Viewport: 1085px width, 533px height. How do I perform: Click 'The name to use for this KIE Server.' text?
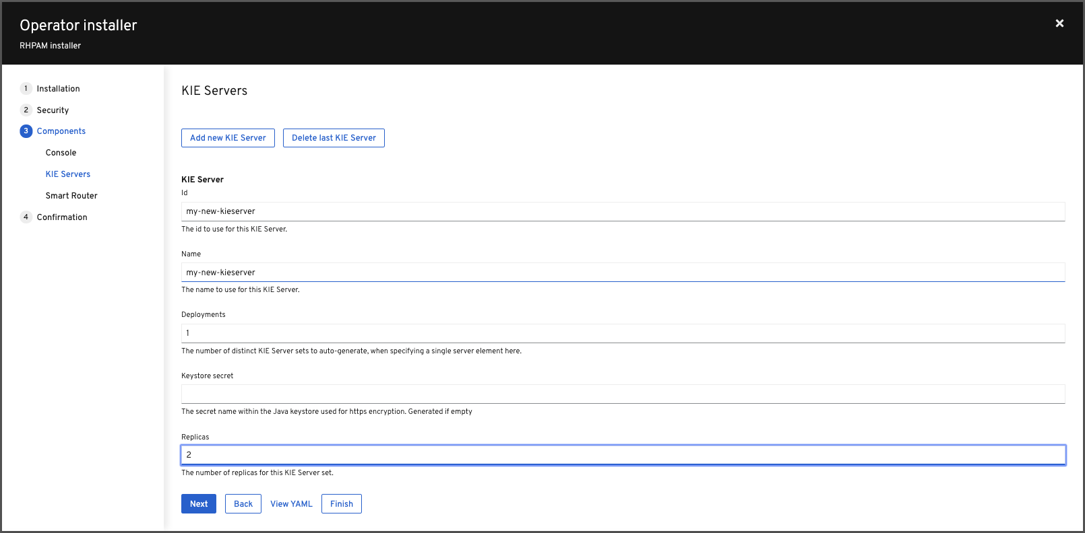tap(241, 290)
